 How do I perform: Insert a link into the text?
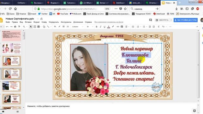118,27
